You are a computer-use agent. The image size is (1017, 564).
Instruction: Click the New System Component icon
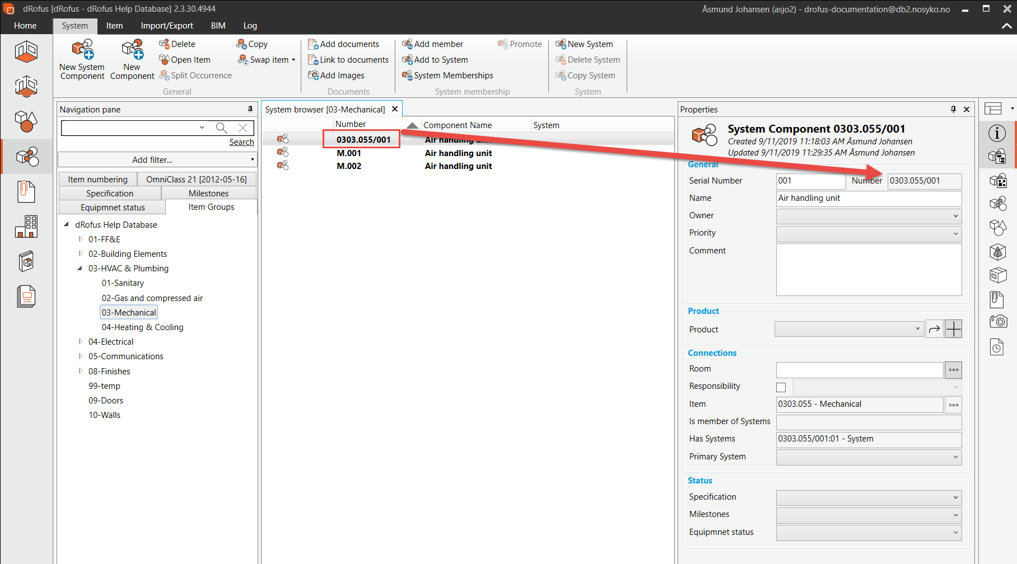pos(82,50)
